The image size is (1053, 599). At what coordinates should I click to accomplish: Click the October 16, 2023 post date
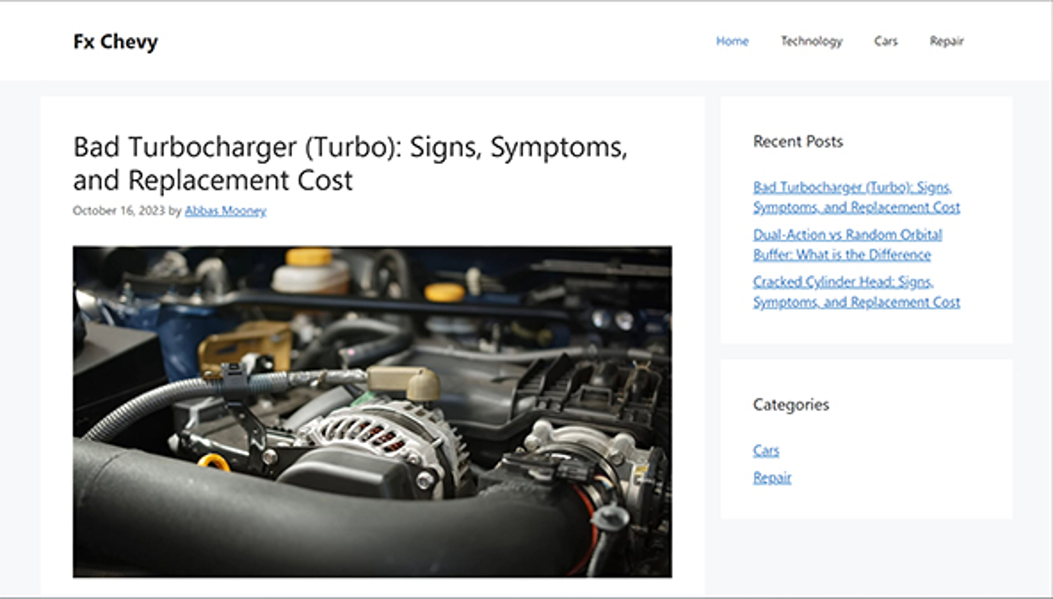(118, 211)
